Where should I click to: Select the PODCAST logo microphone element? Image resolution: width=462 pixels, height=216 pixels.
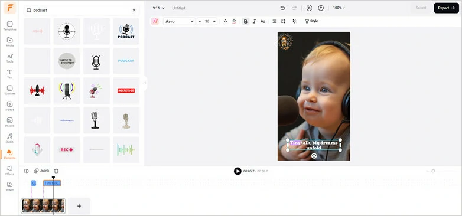[x=126, y=31]
